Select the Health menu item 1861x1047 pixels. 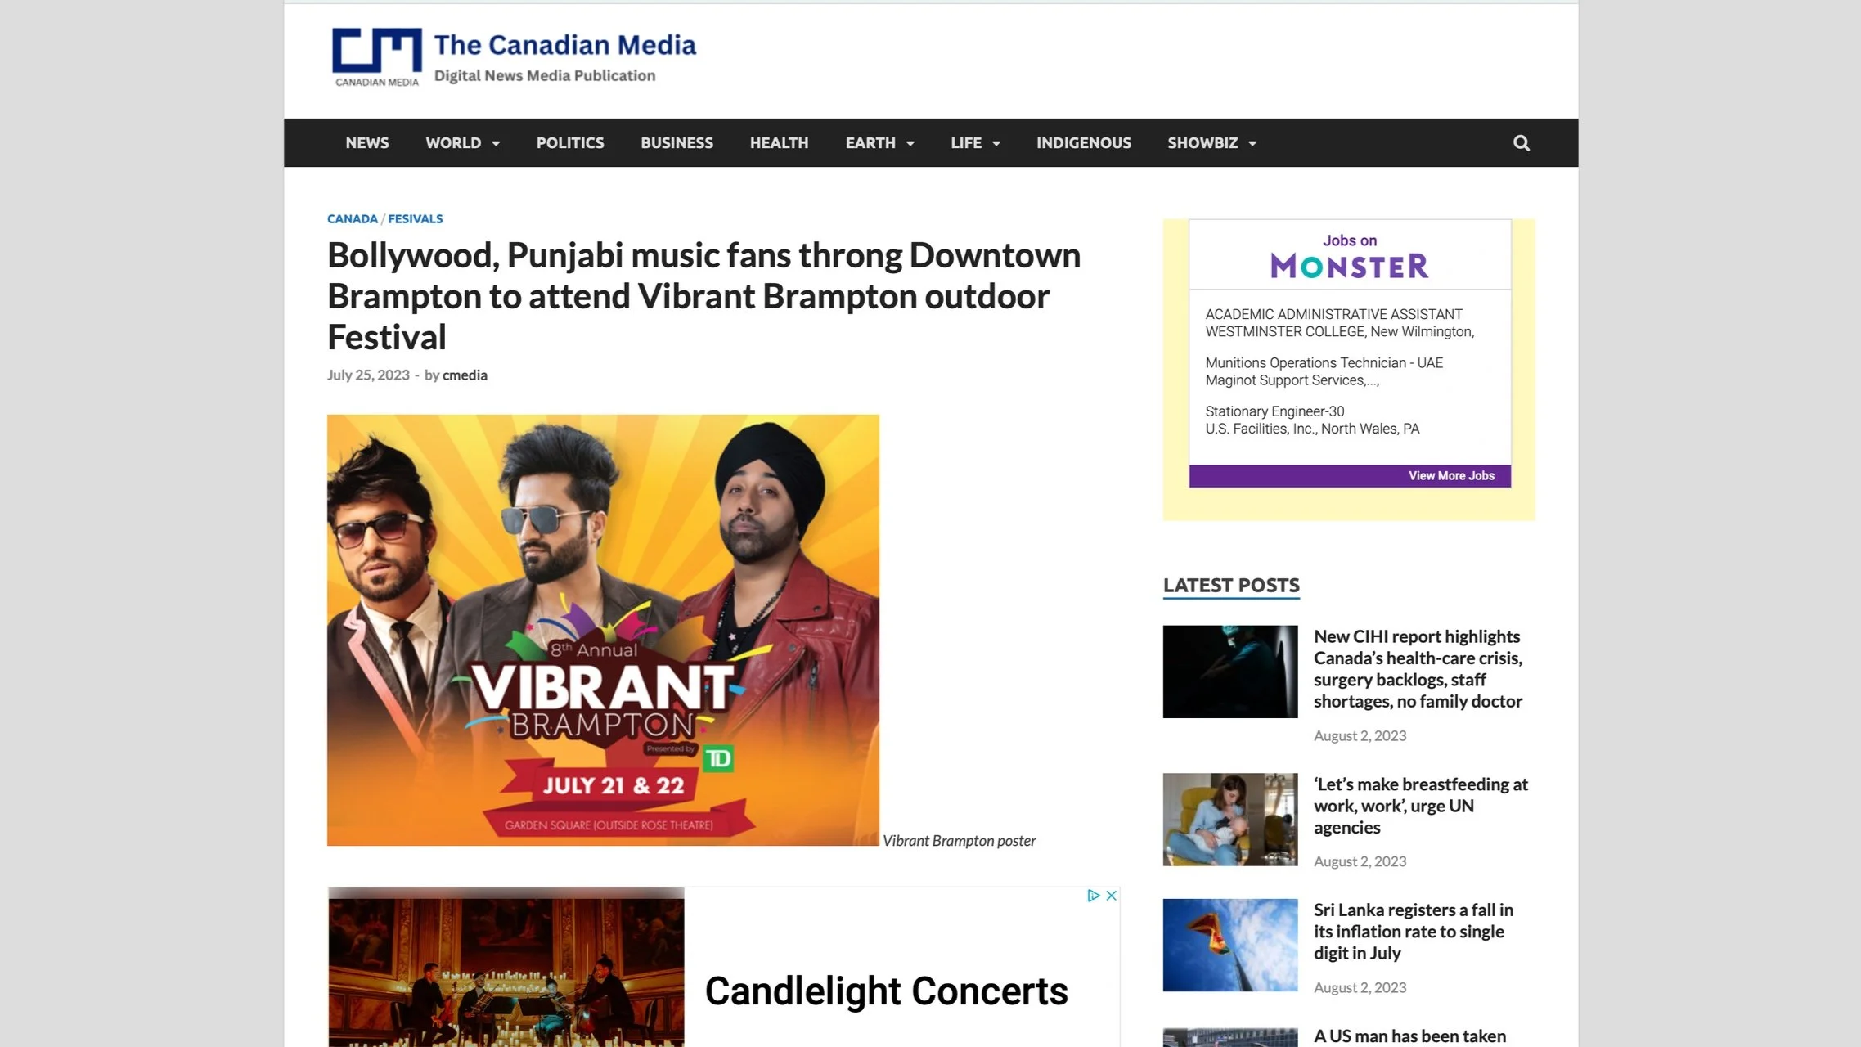(x=779, y=143)
